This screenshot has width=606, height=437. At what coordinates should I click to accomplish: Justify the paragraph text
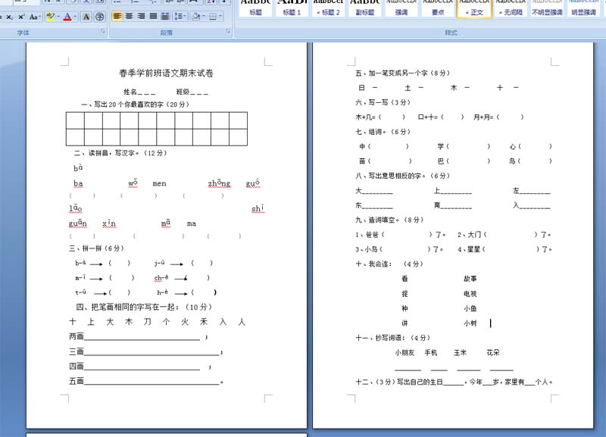153,16
